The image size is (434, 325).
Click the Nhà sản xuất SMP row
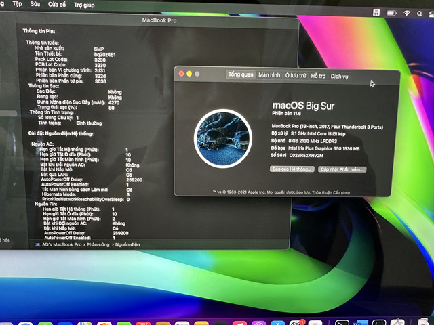coord(69,48)
